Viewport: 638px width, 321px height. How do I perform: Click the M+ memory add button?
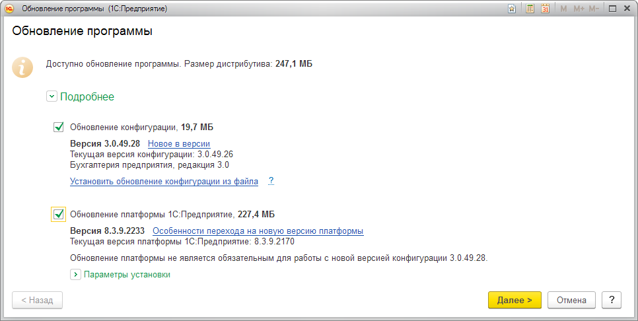click(x=579, y=9)
